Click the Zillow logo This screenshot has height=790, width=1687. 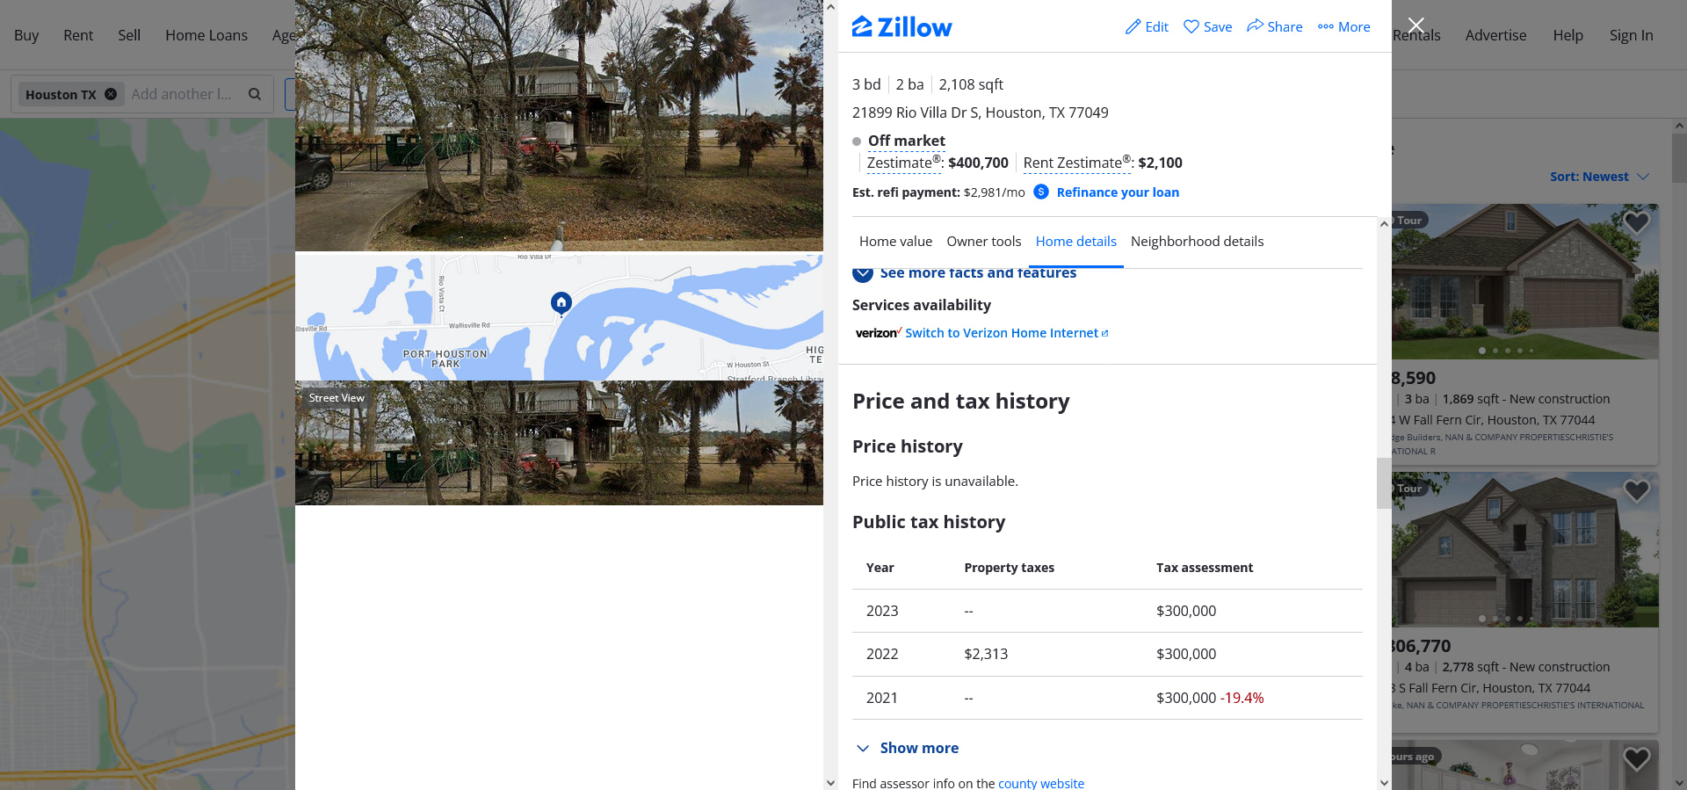(x=901, y=27)
